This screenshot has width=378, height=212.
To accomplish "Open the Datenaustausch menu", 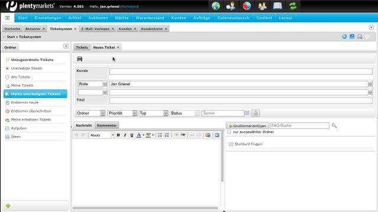I will 233,18.
